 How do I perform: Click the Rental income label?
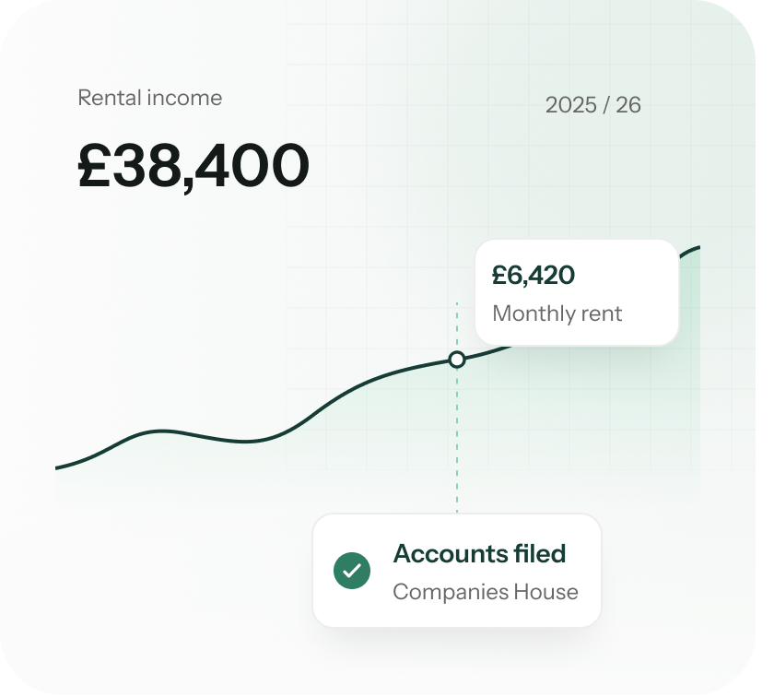point(150,98)
